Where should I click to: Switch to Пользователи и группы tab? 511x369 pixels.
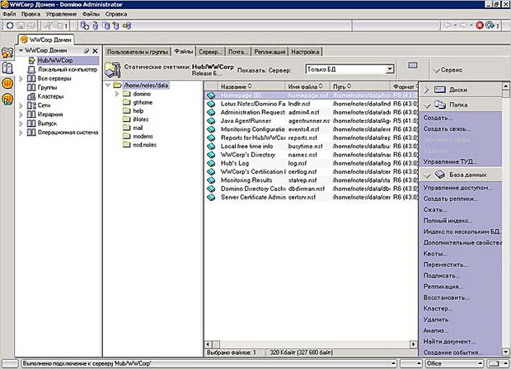coord(138,52)
